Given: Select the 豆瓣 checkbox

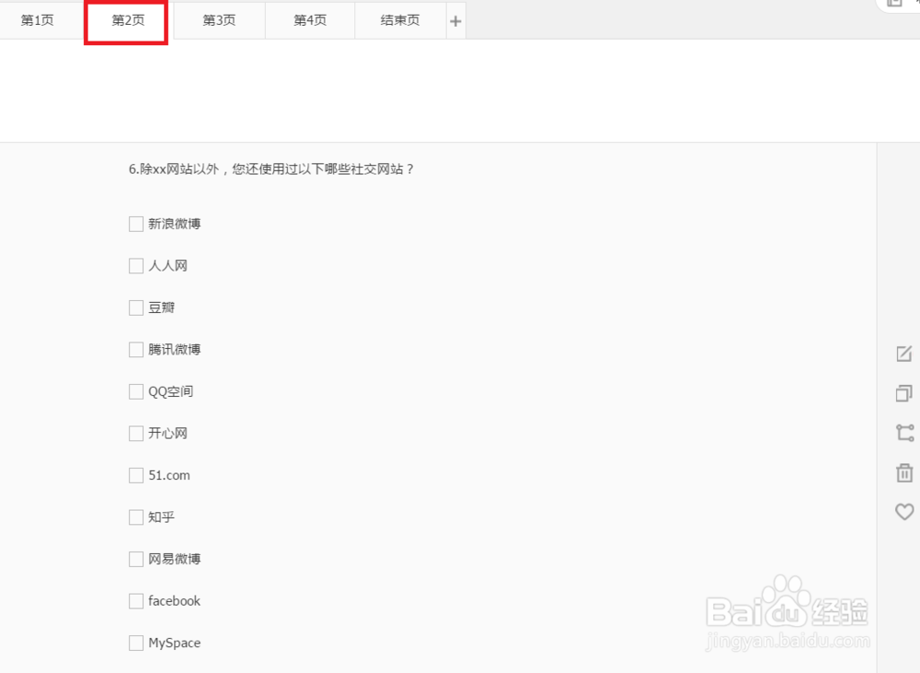Looking at the screenshot, I should (x=135, y=307).
